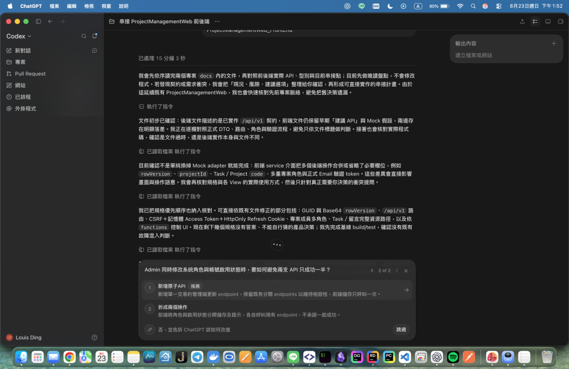Image resolution: width=569 pixels, height=369 pixels.
Task: Share the conversation via upload icon
Action: [x=522, y=22]
